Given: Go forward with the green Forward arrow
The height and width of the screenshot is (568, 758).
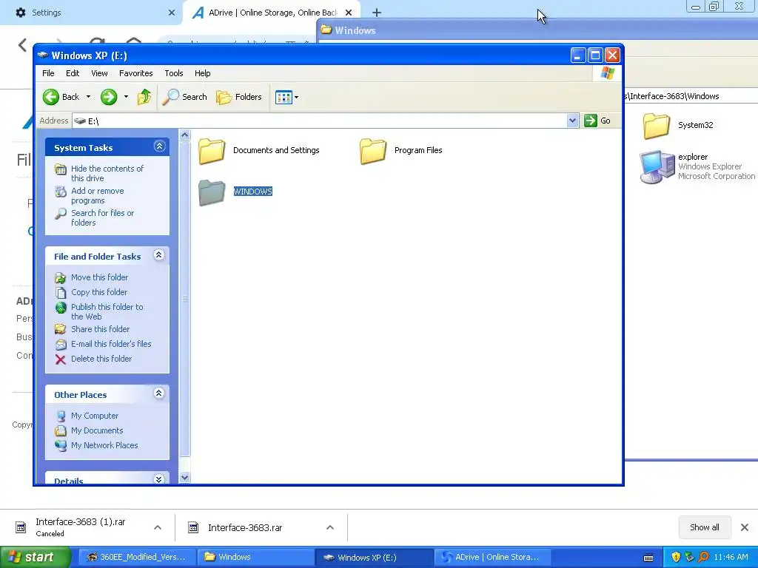Looking at the screenshot, I should (x=109, y=97).
